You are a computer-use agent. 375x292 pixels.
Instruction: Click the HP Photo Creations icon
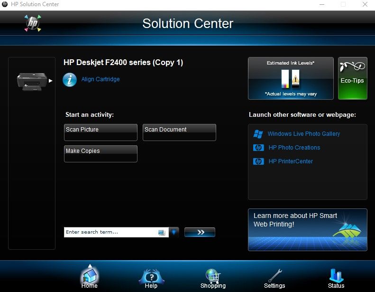coord(258,148)
